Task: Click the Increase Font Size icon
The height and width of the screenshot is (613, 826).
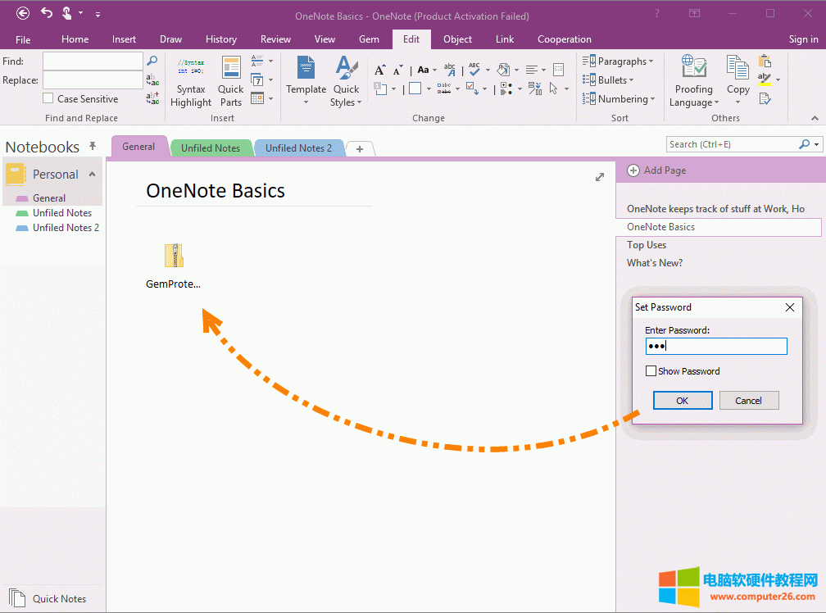Action: (379, 70)
